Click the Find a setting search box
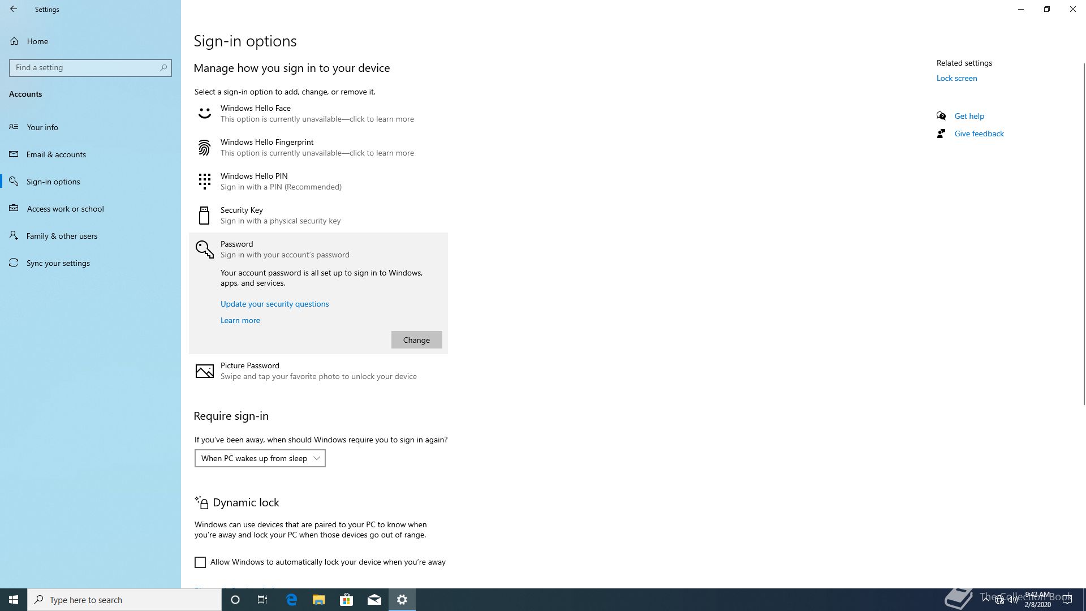Image resolution: width=1086 pixels, height=611 pixels. 90,67
